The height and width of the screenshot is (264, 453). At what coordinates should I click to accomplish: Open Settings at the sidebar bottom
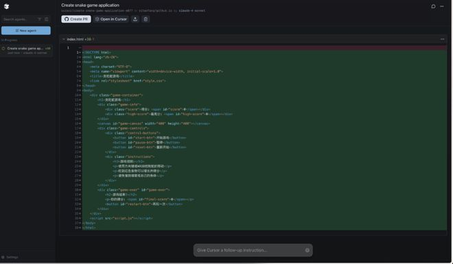(10, 257)
